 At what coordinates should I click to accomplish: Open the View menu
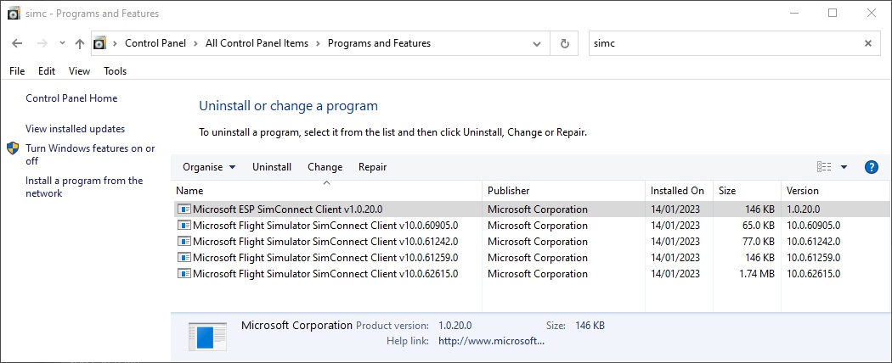[79, 71]
